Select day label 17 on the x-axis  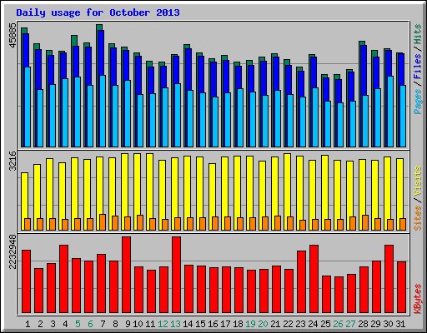(x=225, y=324)
